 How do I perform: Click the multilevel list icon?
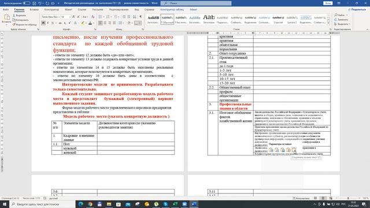[116, 17]
